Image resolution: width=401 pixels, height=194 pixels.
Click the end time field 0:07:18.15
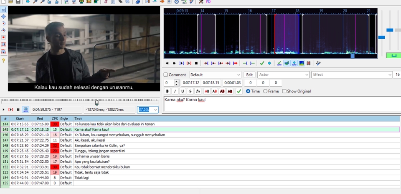[211, 83]
